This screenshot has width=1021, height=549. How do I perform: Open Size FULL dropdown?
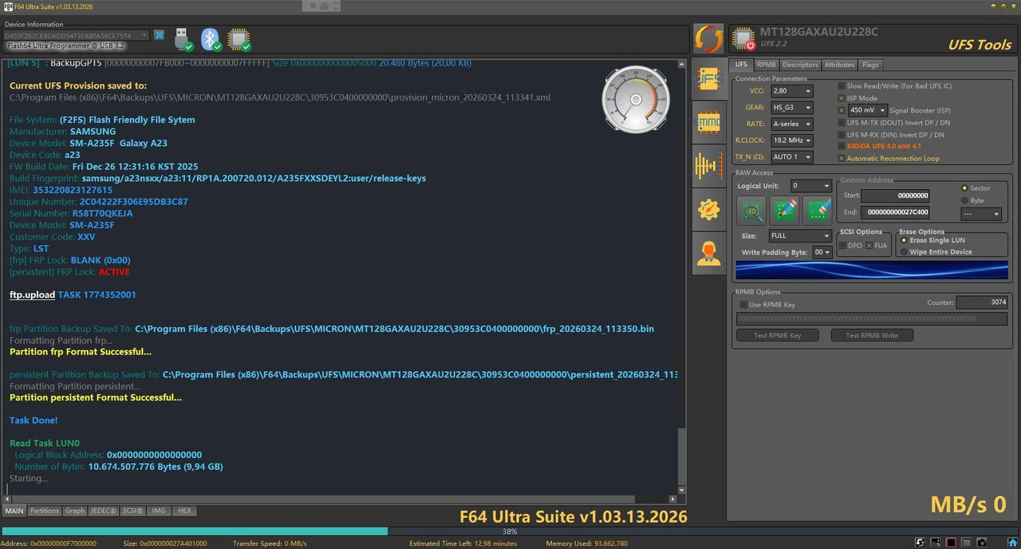click(x=800, y=236)
